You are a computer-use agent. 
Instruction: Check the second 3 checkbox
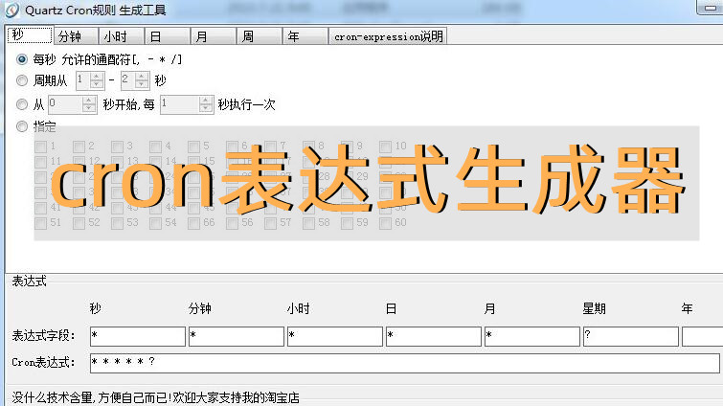(118, 147)
